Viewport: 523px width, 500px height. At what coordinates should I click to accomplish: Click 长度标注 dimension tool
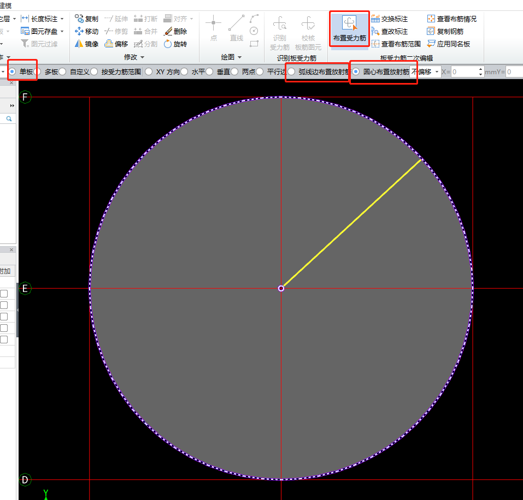39,19
